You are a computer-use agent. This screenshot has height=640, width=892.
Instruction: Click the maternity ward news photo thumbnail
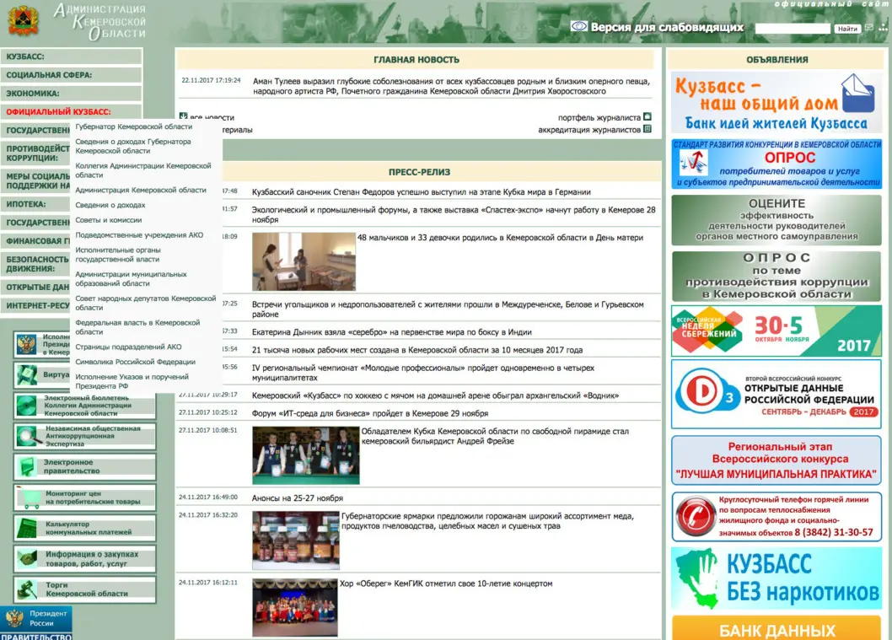[x=304, y=261]
